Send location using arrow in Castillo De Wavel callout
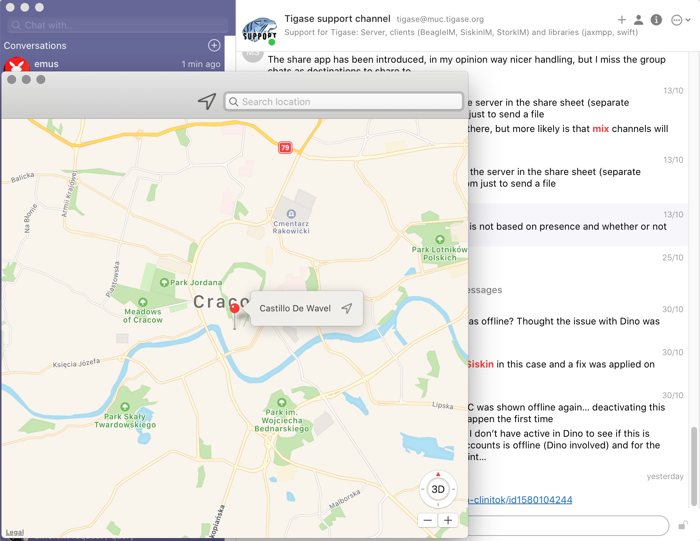 347,308
